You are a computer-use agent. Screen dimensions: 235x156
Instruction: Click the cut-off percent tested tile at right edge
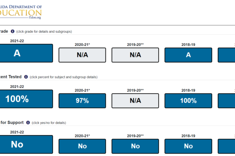[226, 101]
